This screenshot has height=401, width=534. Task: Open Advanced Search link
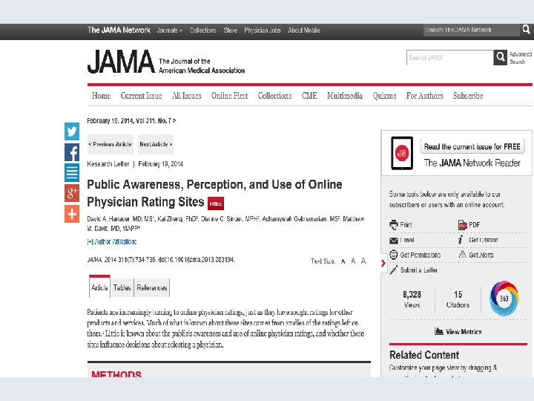click(520, 58)
